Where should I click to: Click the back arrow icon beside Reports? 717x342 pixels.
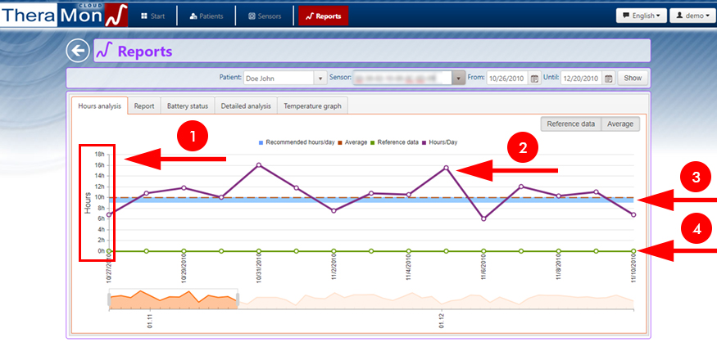point(77,52)
